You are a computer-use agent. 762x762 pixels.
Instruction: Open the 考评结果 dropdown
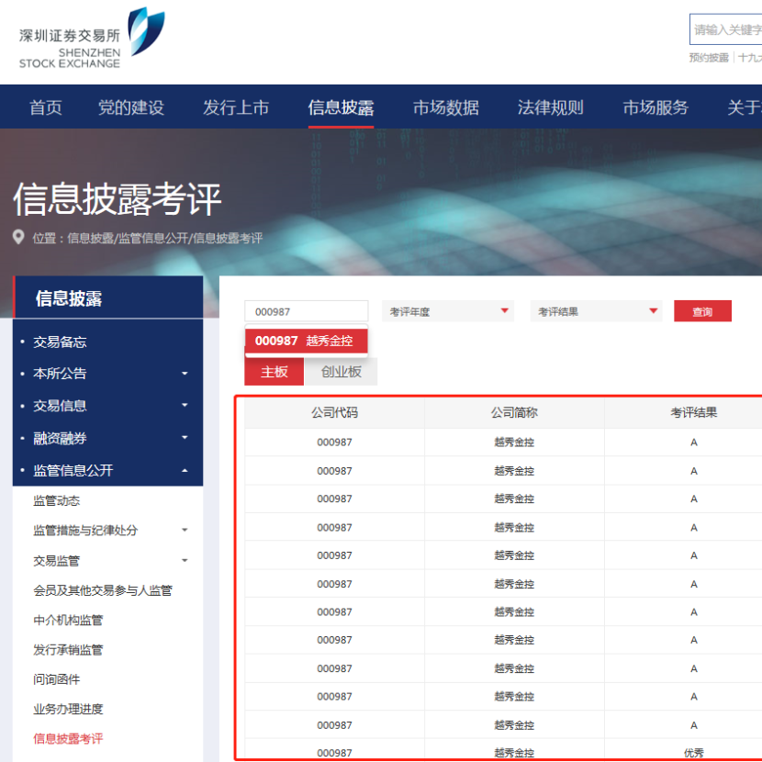pyautogui.click(x=596, y=312)
